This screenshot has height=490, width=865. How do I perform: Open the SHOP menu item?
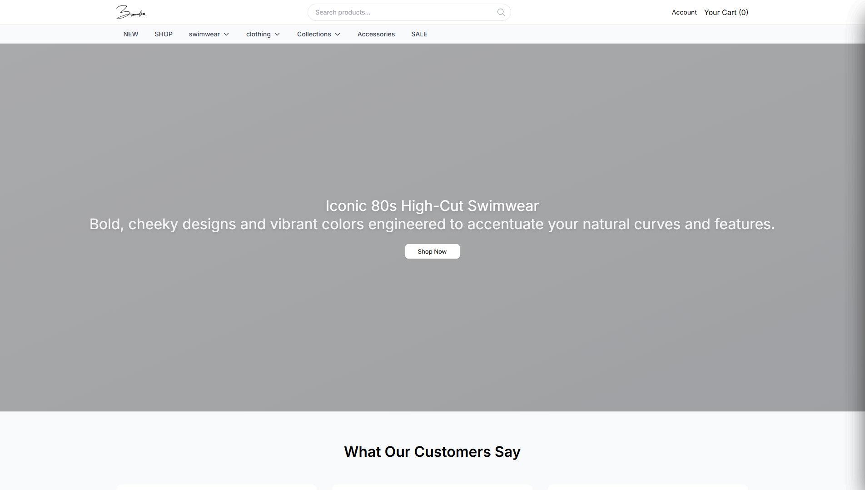pyautogui.click(x=164, y=34)
